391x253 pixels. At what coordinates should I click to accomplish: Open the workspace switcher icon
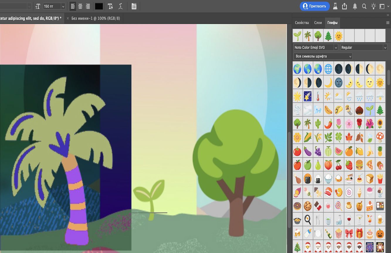[382, 6]
